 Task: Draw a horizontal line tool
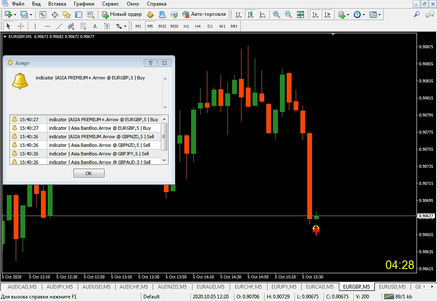pos(47,26)
